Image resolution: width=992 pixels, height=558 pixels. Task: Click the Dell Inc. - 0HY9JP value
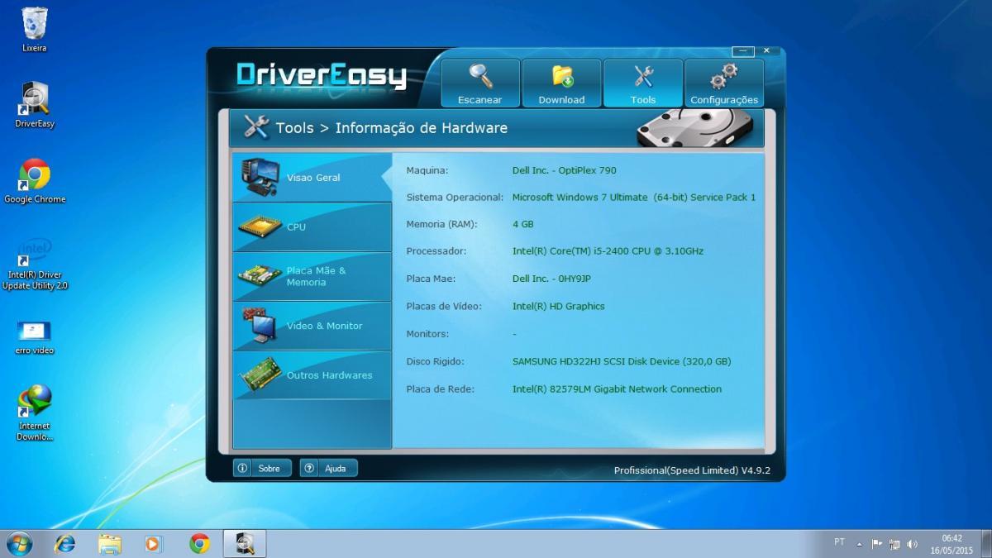click(551, 279)
